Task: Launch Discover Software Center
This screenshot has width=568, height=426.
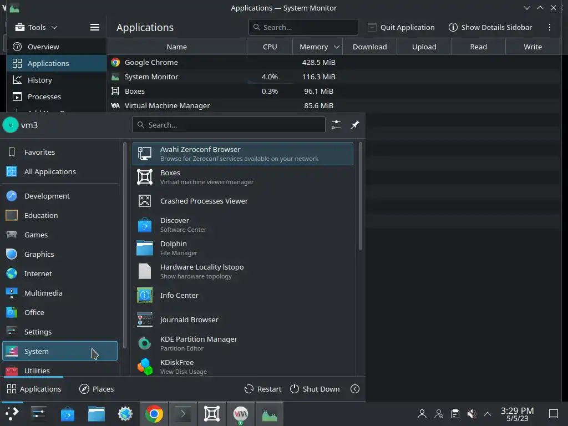Action: coord(243,225)
